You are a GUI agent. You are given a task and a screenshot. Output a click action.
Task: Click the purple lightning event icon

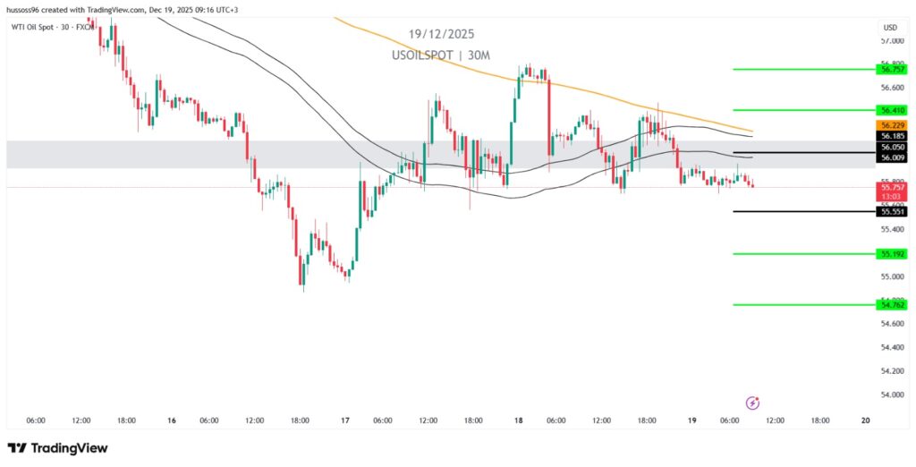click(x=753, y=403)
